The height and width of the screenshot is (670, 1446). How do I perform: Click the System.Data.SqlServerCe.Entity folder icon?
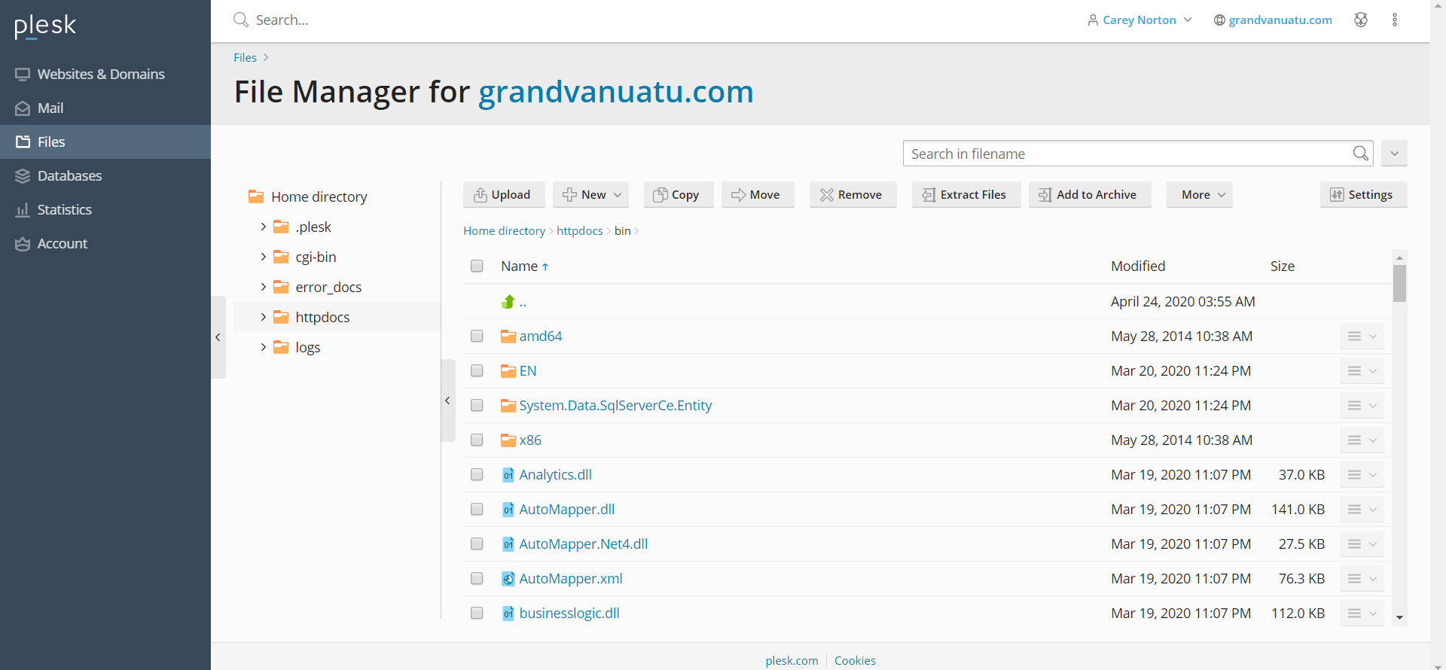pyautogui.click(x=508, y=406)
